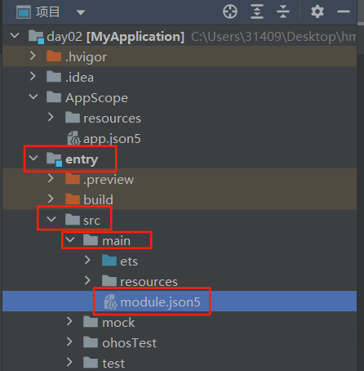The image size is (364, 371).
Task: Click the mock folder icon
Action: click(91, 321)
